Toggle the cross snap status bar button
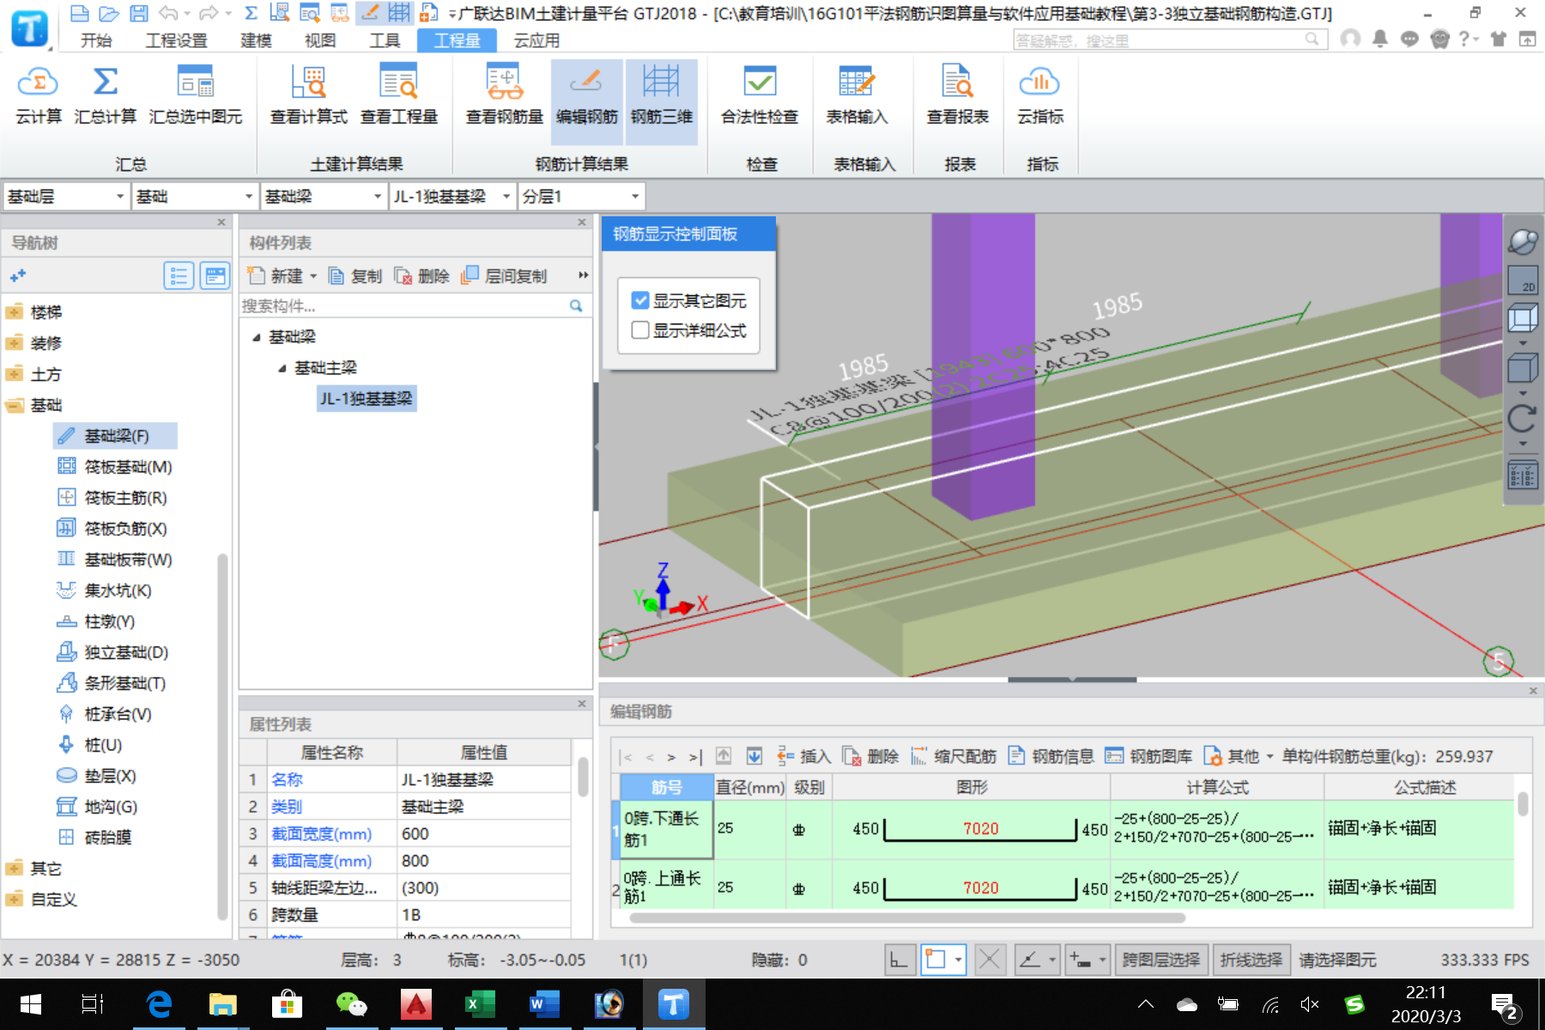The height and width of the screenshot is (1030, 1545). [990, 959]
